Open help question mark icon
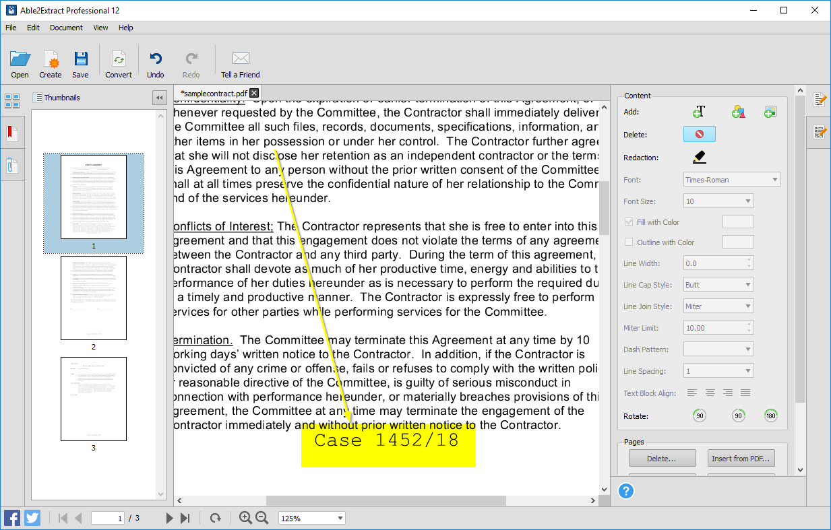Screen dimensions: 831x530 [x=626, y=491]
